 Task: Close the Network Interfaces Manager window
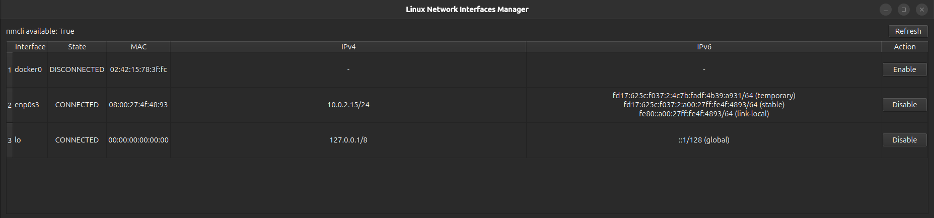(x=922, y=10)
